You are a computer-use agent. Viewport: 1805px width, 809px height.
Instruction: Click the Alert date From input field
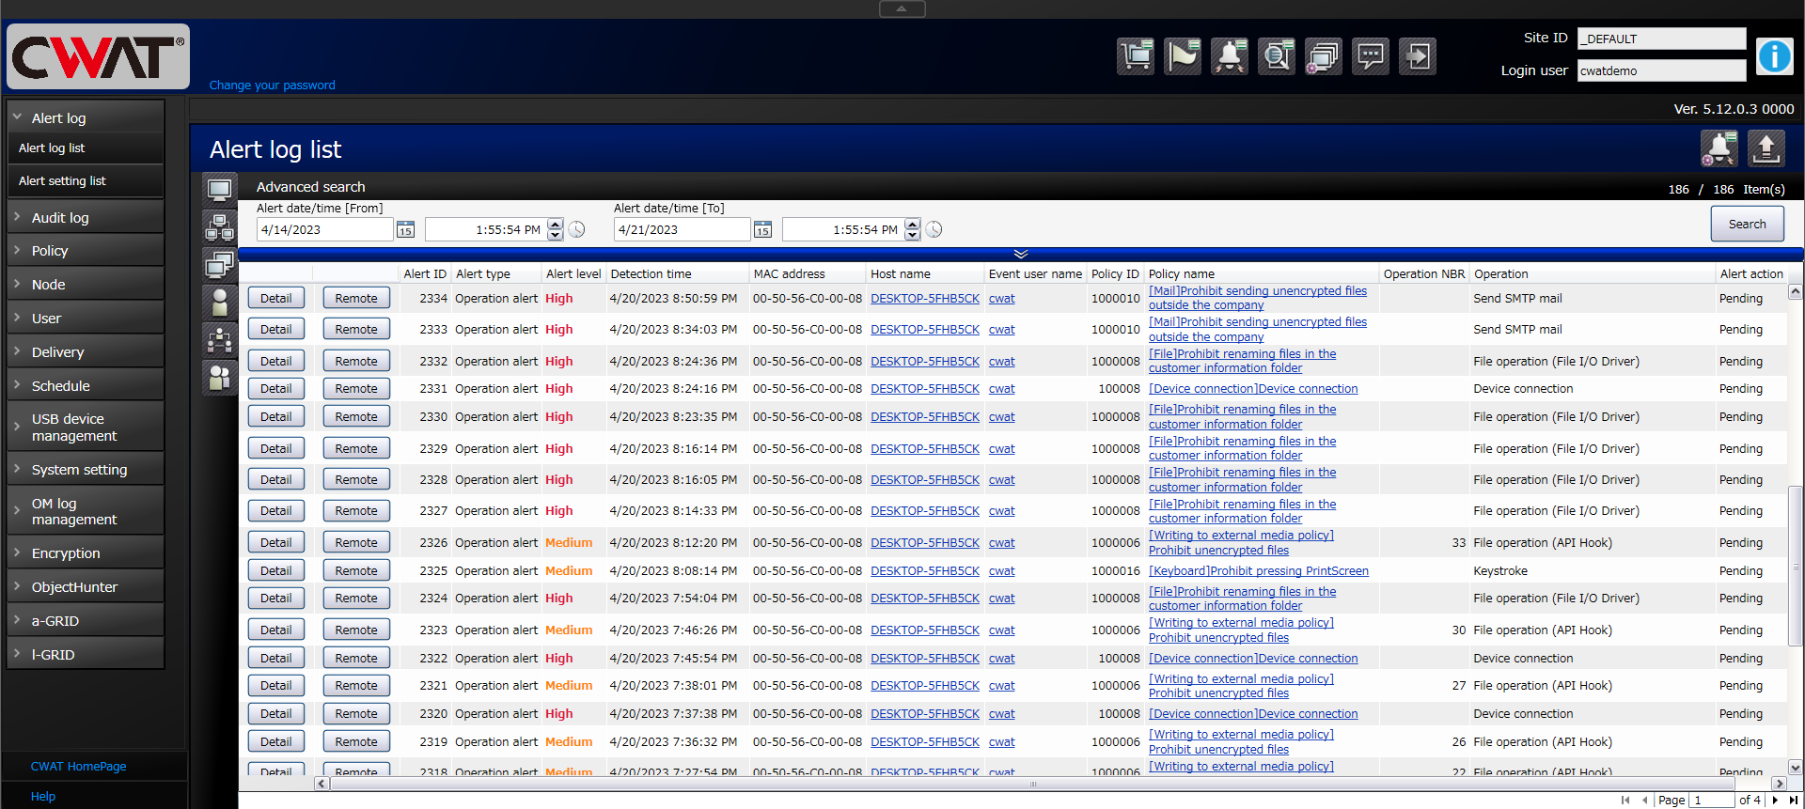pos(325,229)
